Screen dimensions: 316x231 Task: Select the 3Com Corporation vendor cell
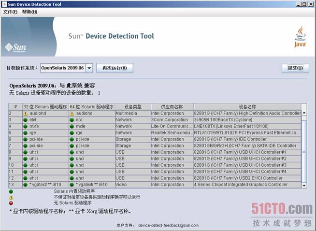(x=172, y=120)
